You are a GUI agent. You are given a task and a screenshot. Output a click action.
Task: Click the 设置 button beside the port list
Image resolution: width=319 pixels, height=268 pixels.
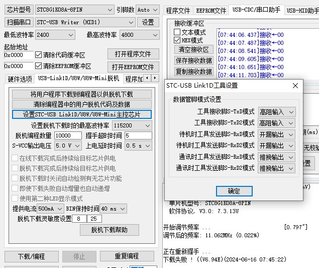(x=148, y=22)
